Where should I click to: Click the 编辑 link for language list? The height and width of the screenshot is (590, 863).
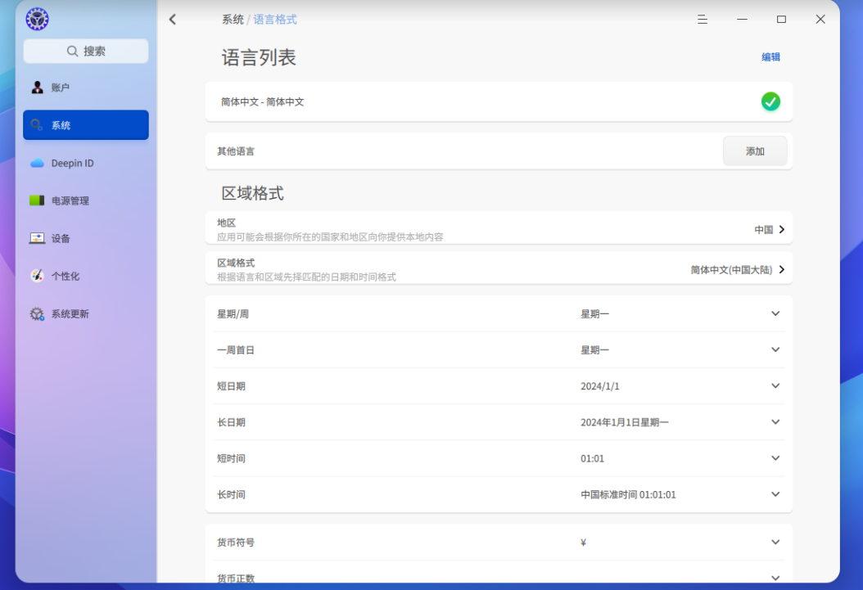tap(770, 57)
